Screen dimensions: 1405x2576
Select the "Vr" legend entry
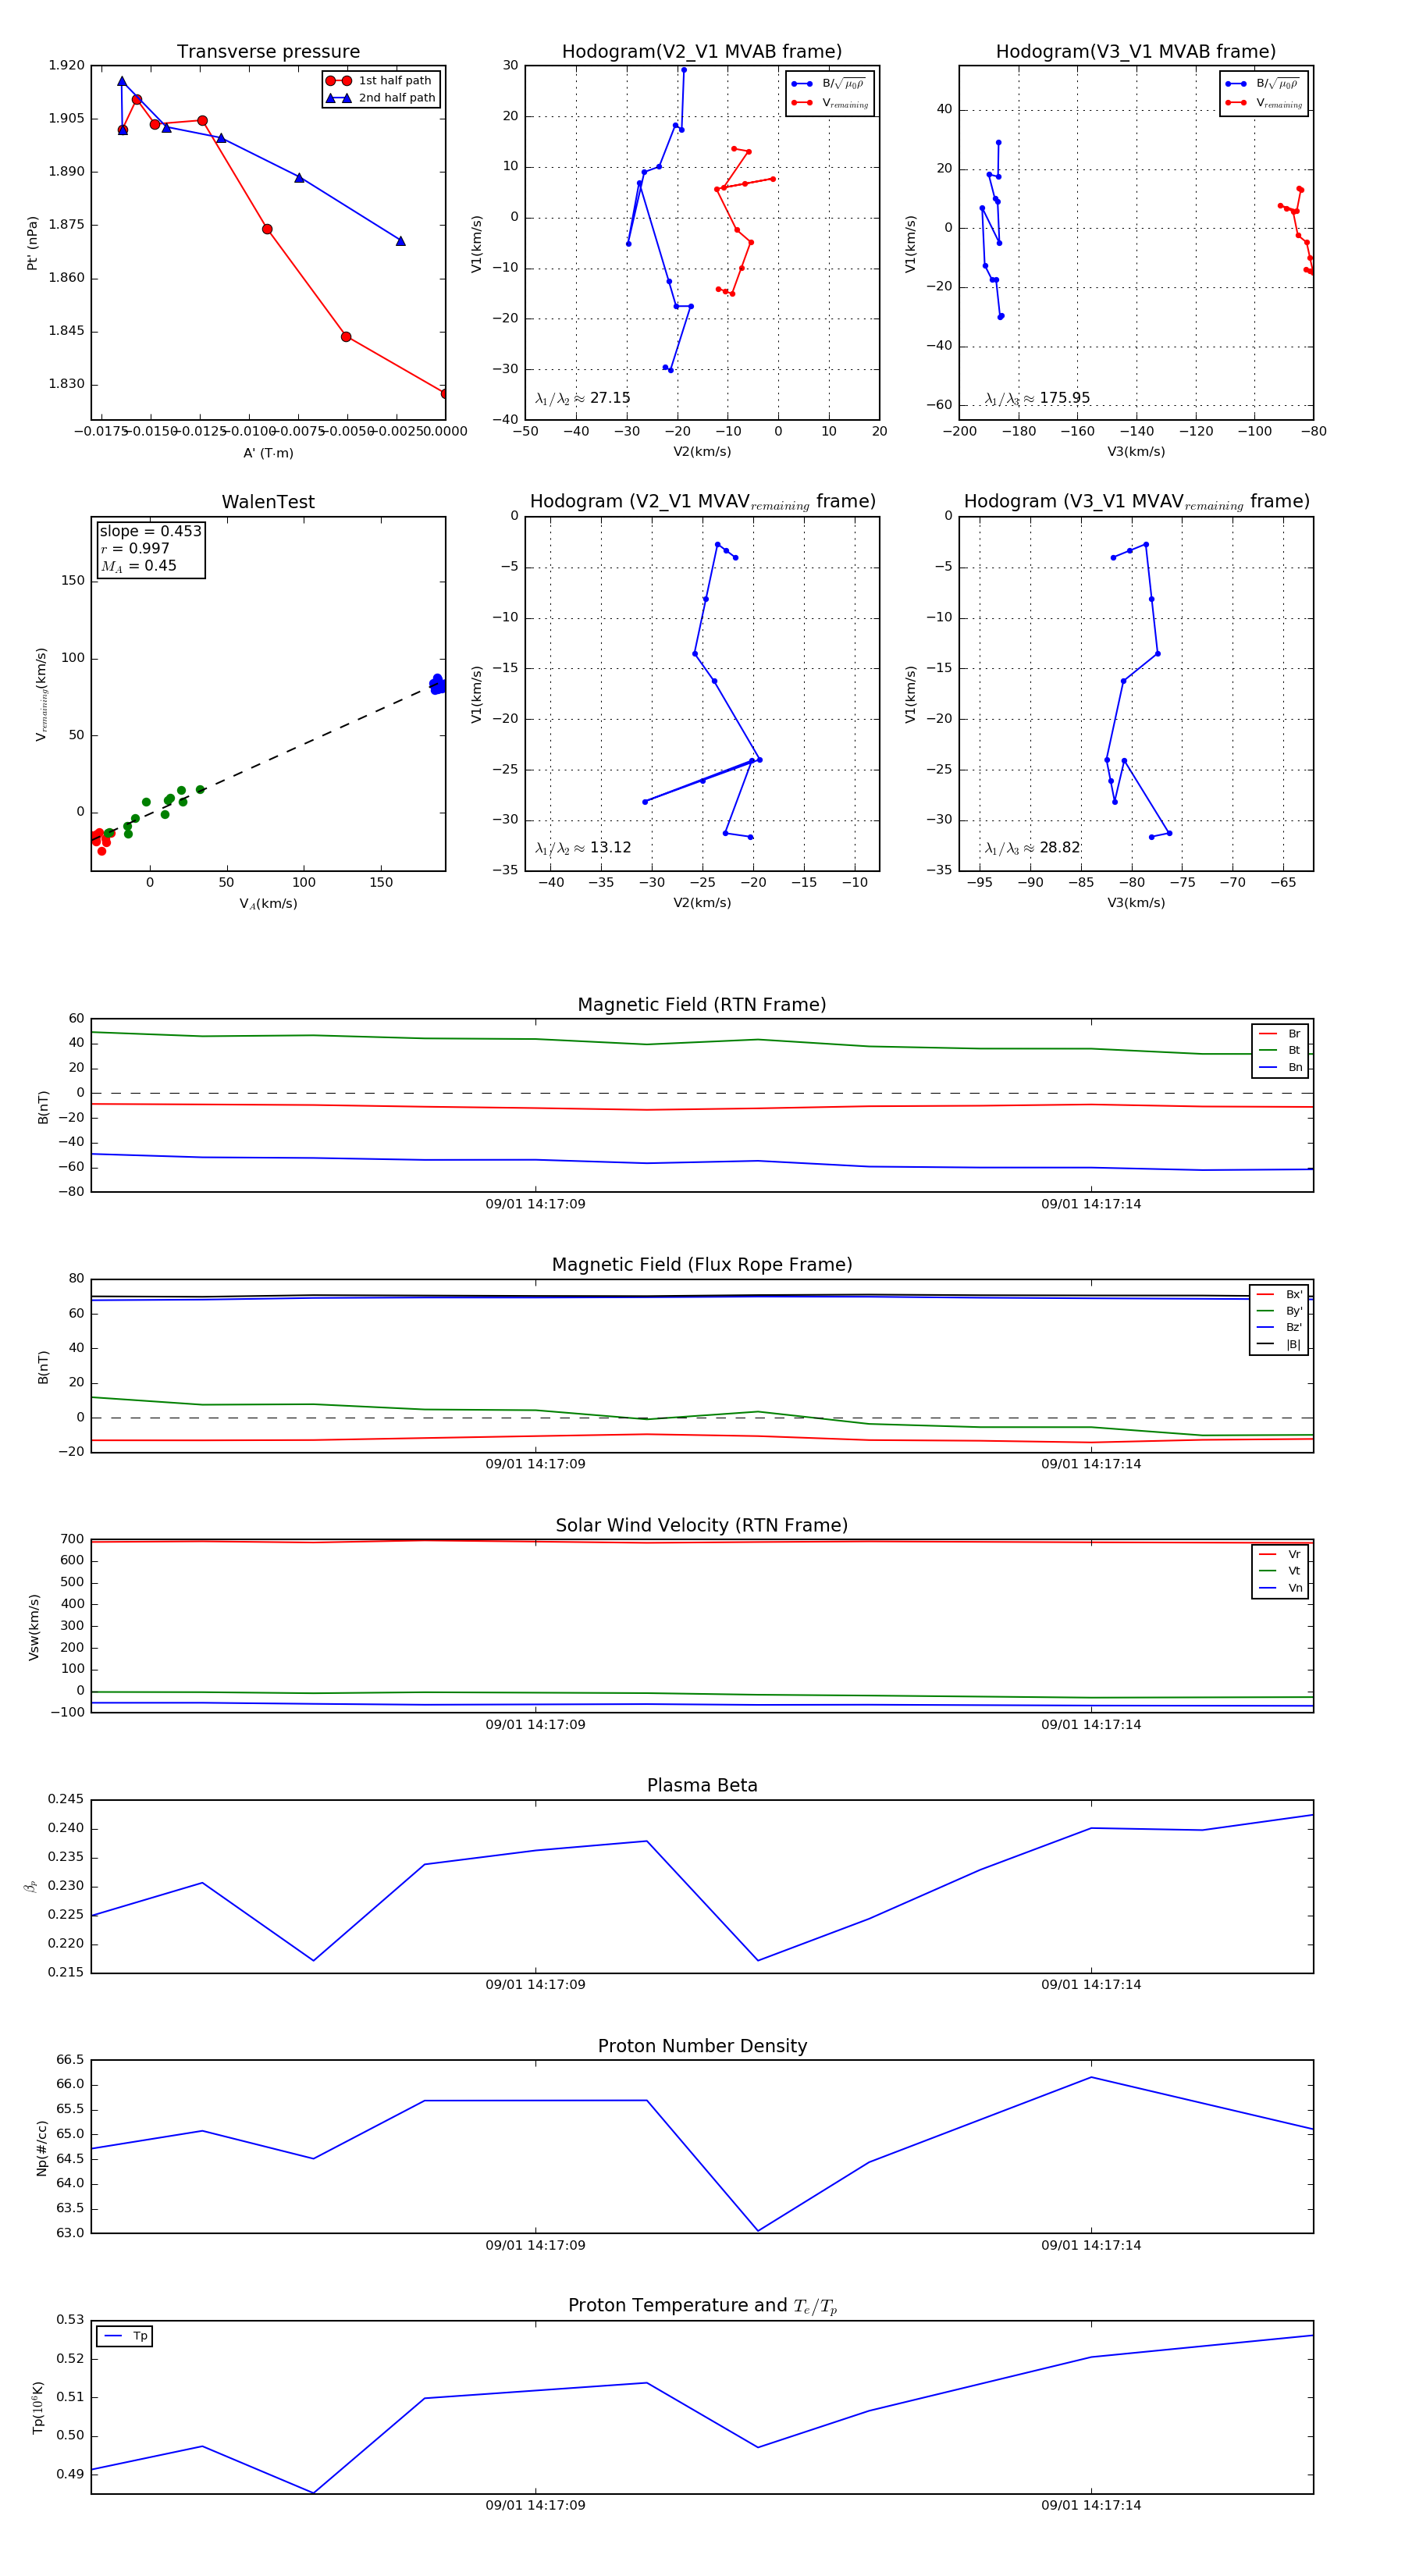click(1280, 1555)
